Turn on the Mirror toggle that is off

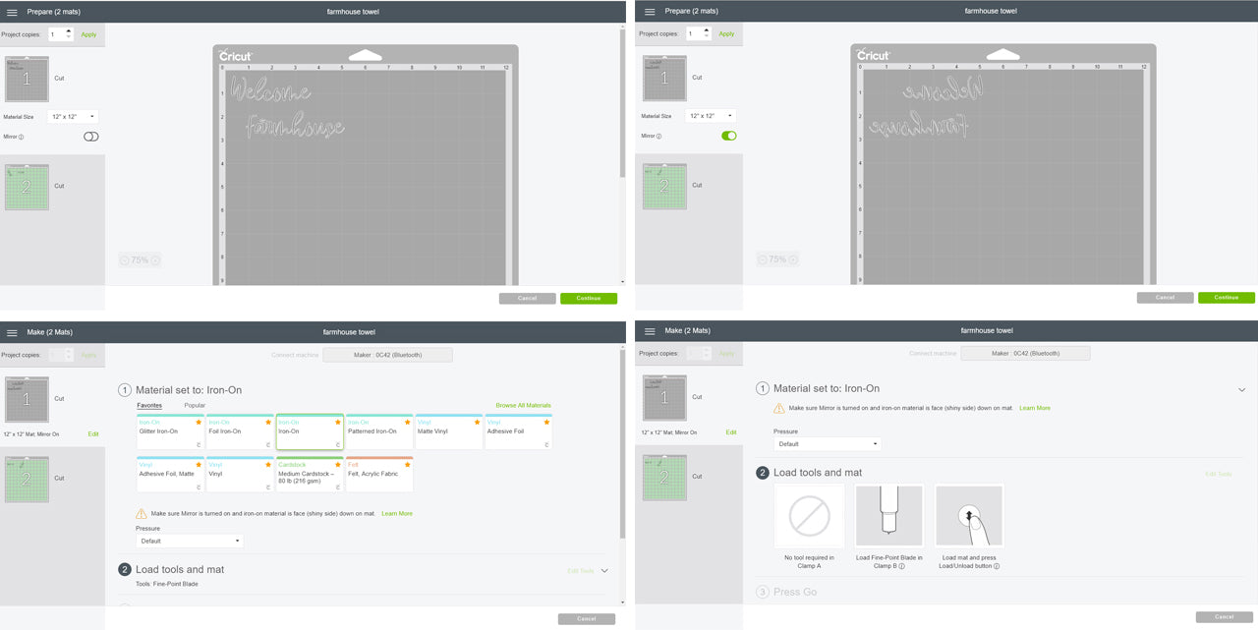(x=91, y=137)
